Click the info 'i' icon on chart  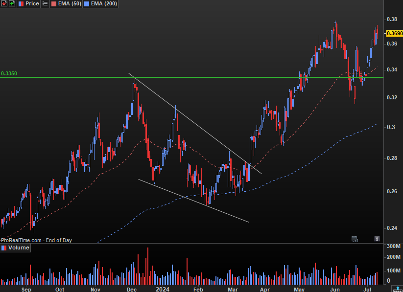(377, 239)
